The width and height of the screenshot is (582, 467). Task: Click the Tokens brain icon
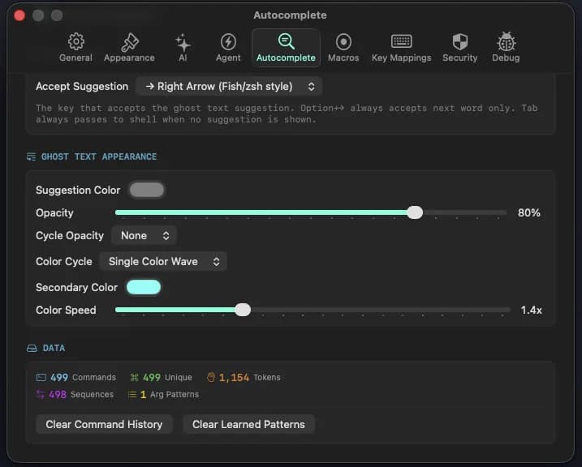pyautogui.click(x=211, y=377)
